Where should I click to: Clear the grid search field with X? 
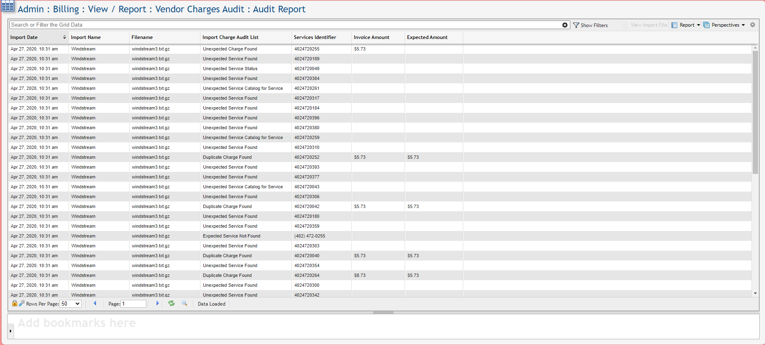(565, 25)
